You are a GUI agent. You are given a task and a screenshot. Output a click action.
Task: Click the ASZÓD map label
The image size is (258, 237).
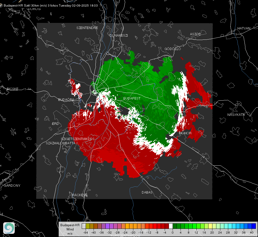click(x=196, y=34)
